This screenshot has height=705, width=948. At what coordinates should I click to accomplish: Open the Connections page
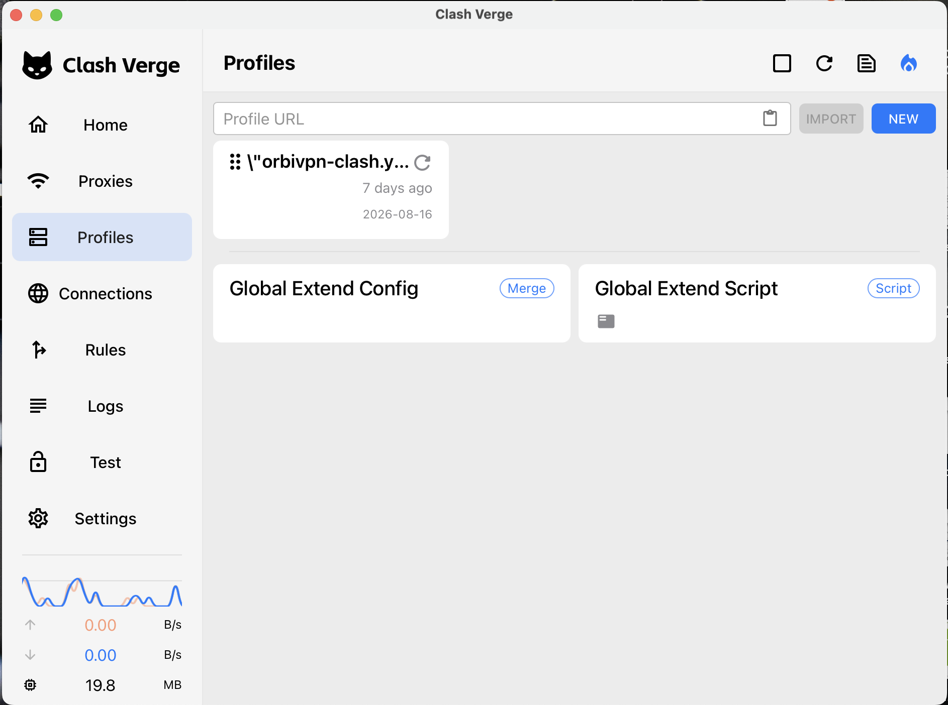click(x=102, y=293)
